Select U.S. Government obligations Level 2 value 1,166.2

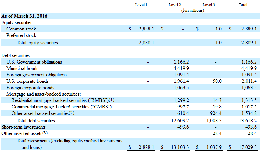click(181, 62)
